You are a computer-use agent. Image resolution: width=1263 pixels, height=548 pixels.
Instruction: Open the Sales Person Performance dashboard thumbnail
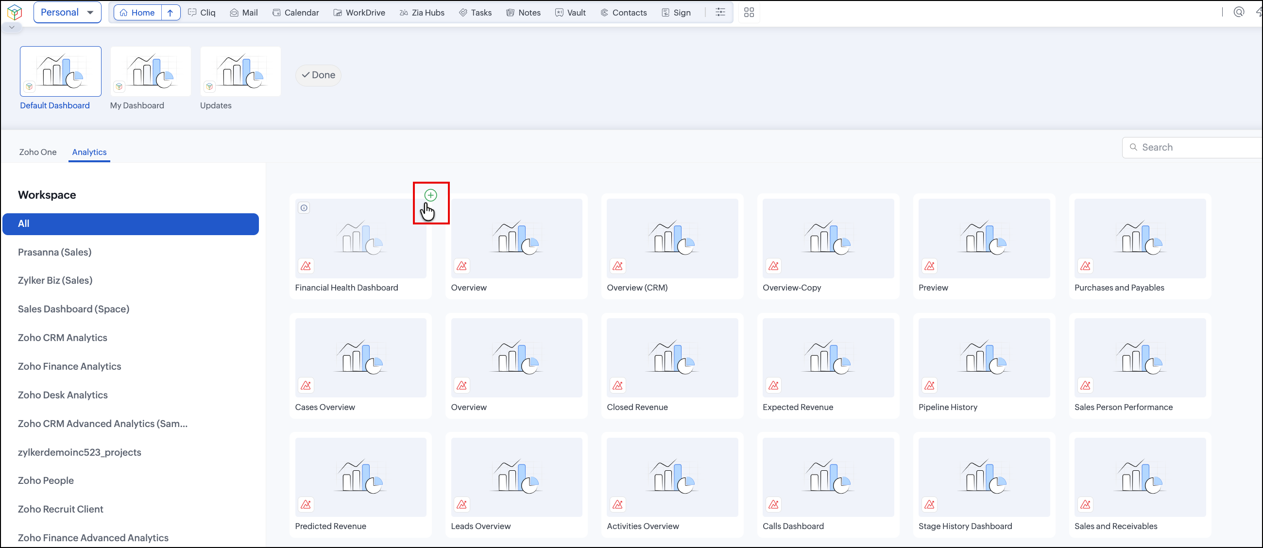click(x=1140, y=358)
